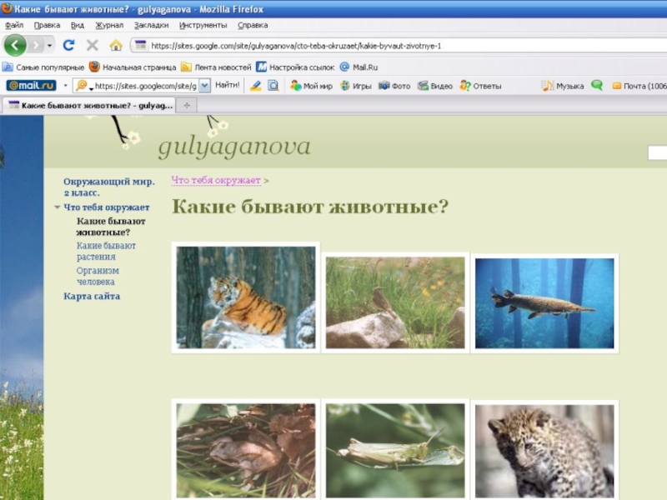667x500 pixels.
Task: Click the frog in leaves photo
Action: [x=246, y=450]
